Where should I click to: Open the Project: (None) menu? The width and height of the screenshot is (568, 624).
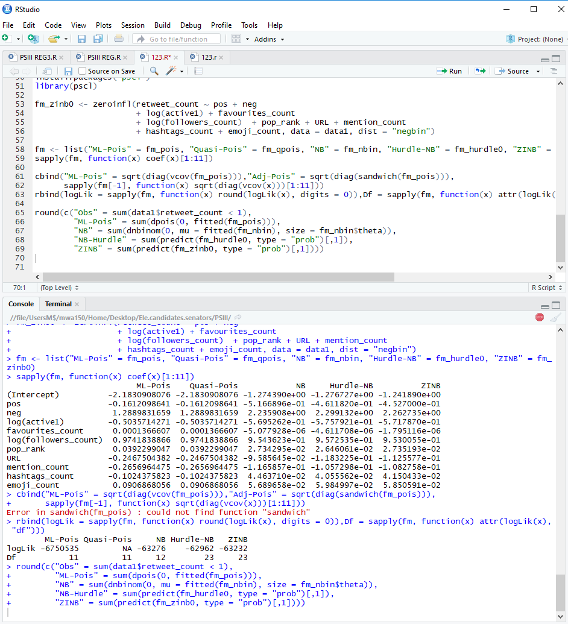(536, 39)
